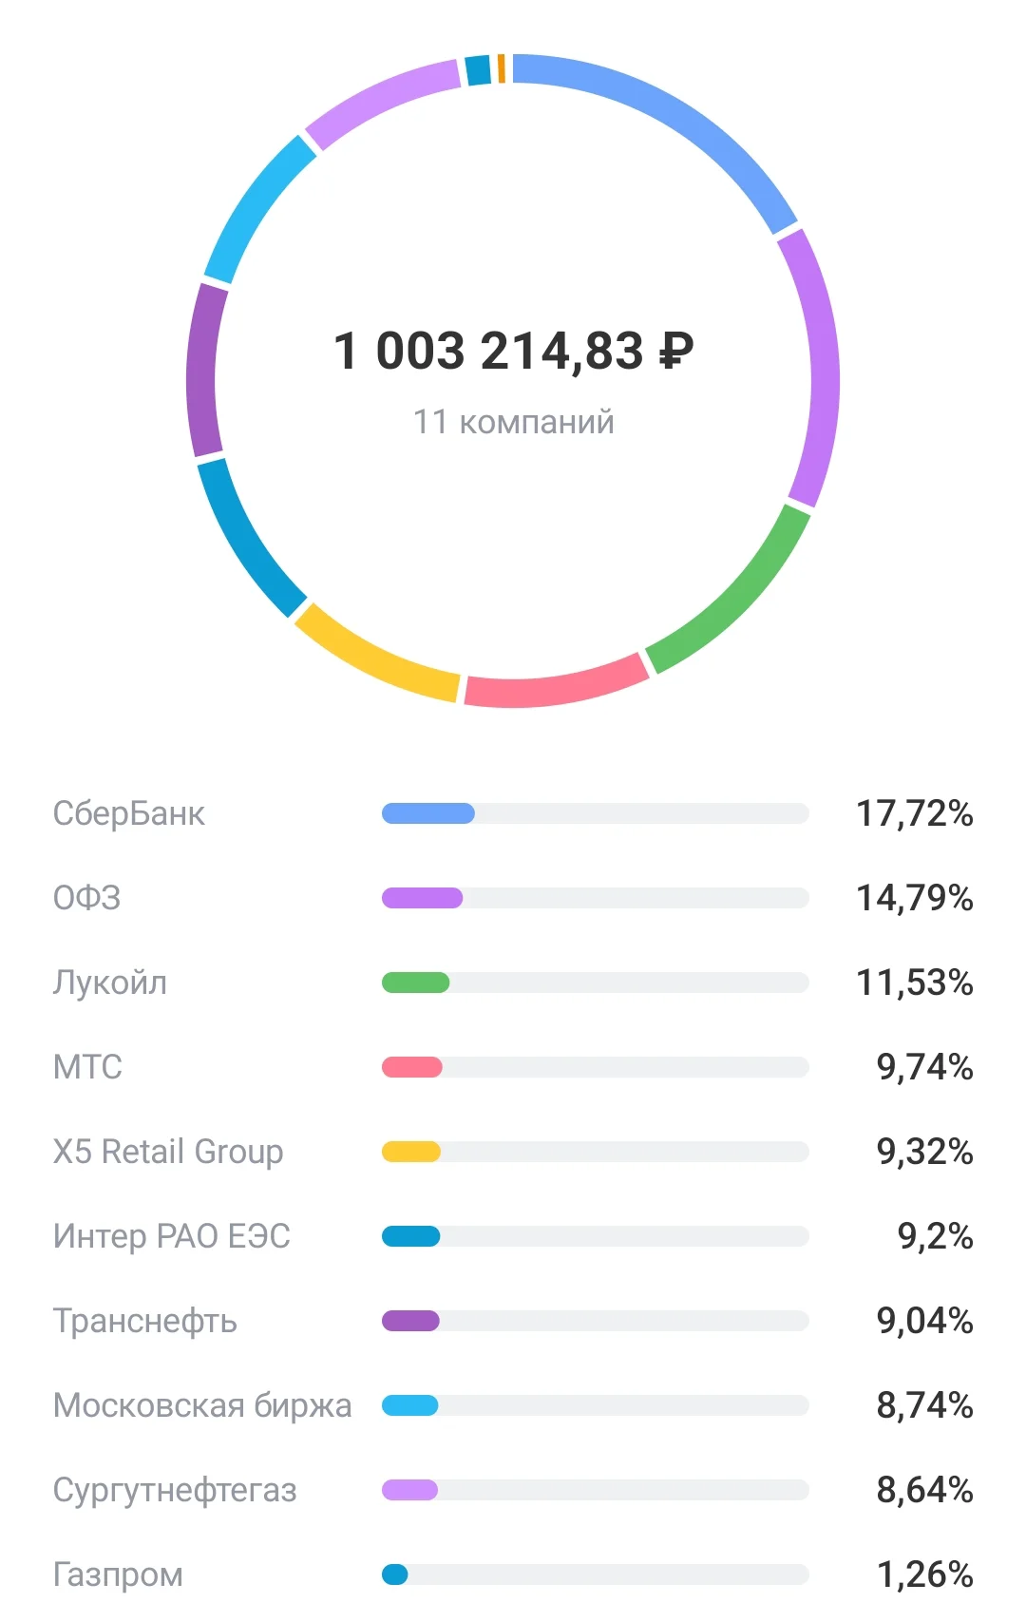Screen dimensions: 1026x1622
Task: Click the Сургутнефтегаз label
Action: pyautogui.click(x=175, y=1490)
